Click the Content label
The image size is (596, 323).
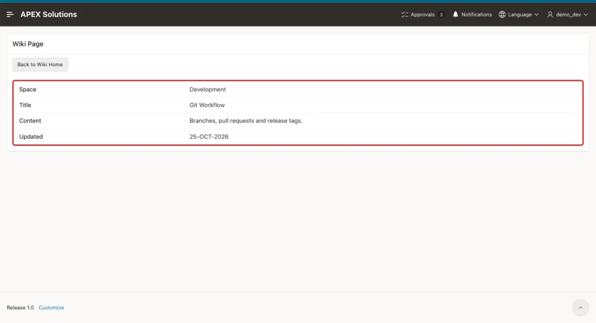click(x=30, y=121)
